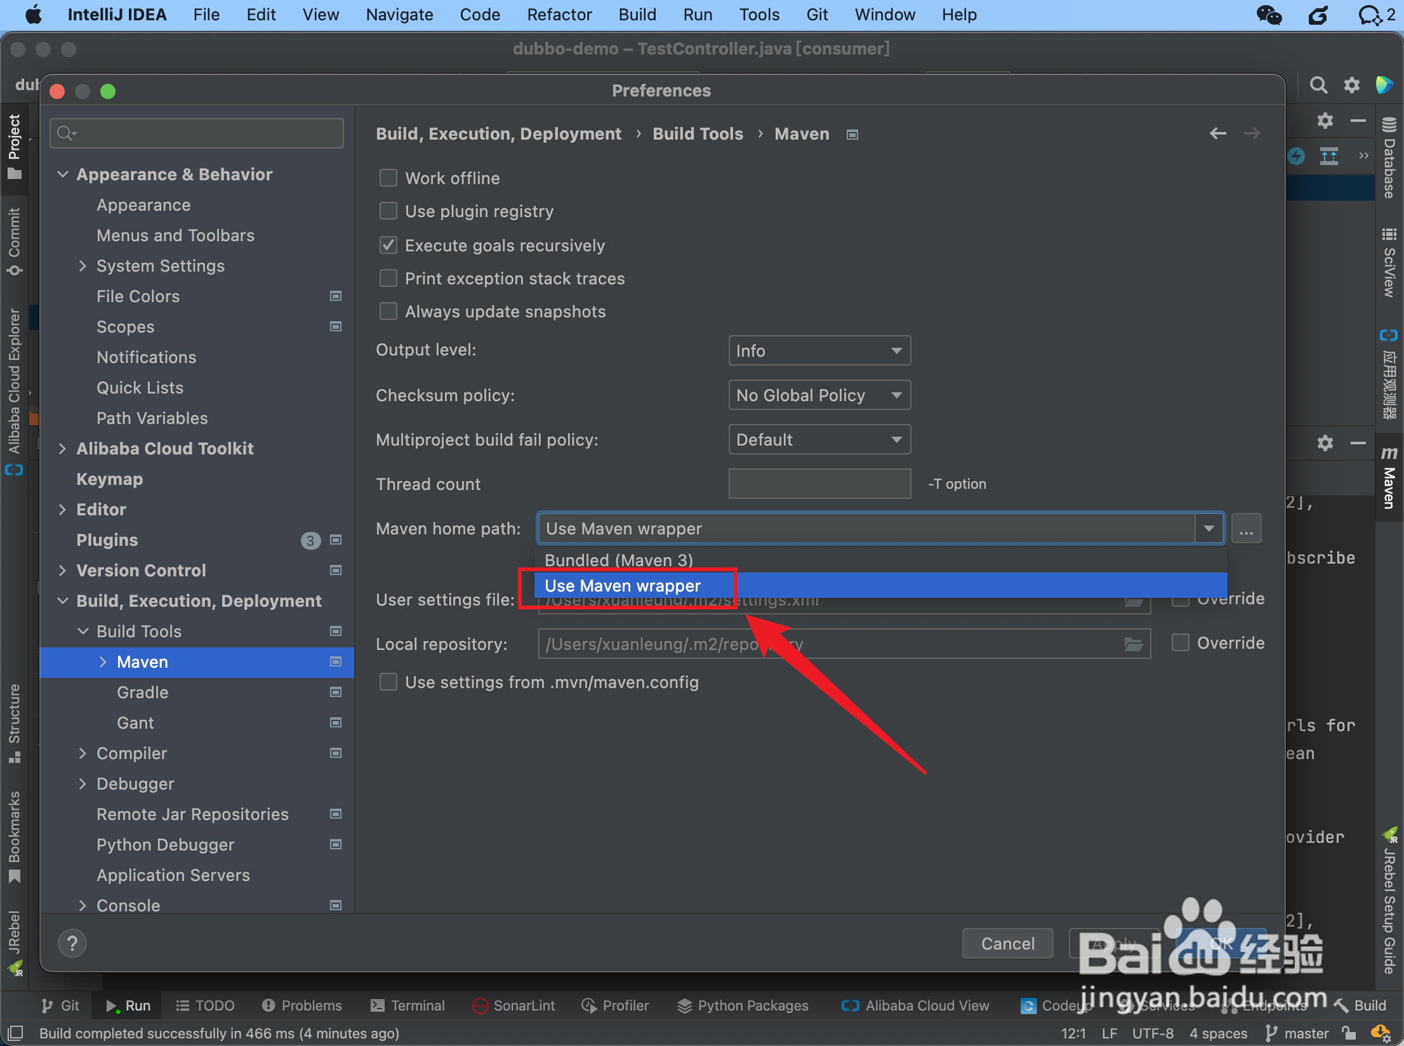
Task: Select Bundled (Maven 3) option
Action: (x=881, y=560)
